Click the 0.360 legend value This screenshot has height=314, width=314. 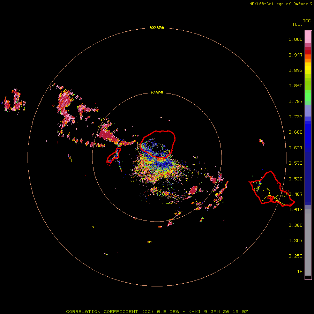296,225
